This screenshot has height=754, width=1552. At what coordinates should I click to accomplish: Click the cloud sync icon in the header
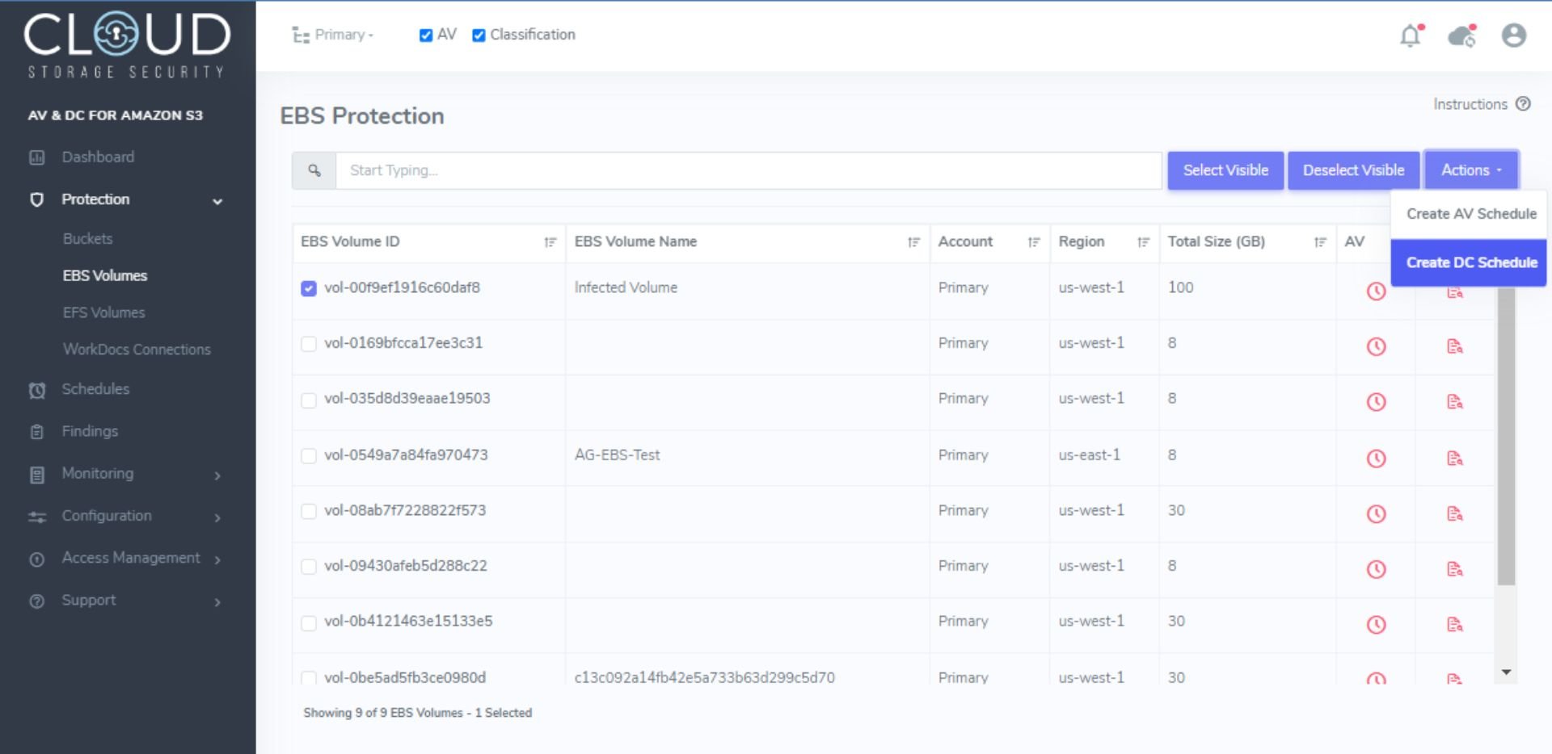tap(1461, 36)
